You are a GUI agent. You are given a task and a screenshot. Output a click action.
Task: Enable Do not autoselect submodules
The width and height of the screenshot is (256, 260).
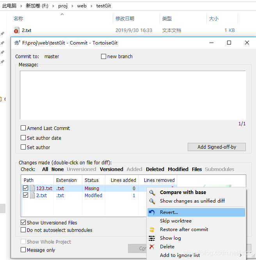point(23,230)
